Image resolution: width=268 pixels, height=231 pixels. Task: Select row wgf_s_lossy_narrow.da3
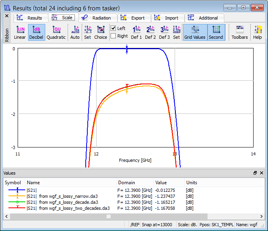coord(134,196)
